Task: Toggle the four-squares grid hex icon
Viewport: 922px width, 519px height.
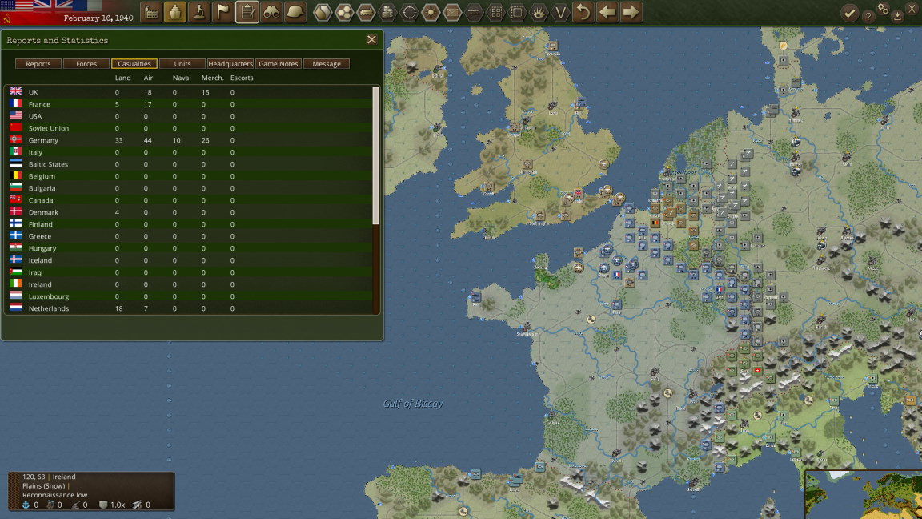Action: (x=495, y=12)
